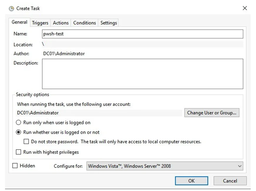Go to the Conditions tab
256x191 pixels.
(84, 23)
